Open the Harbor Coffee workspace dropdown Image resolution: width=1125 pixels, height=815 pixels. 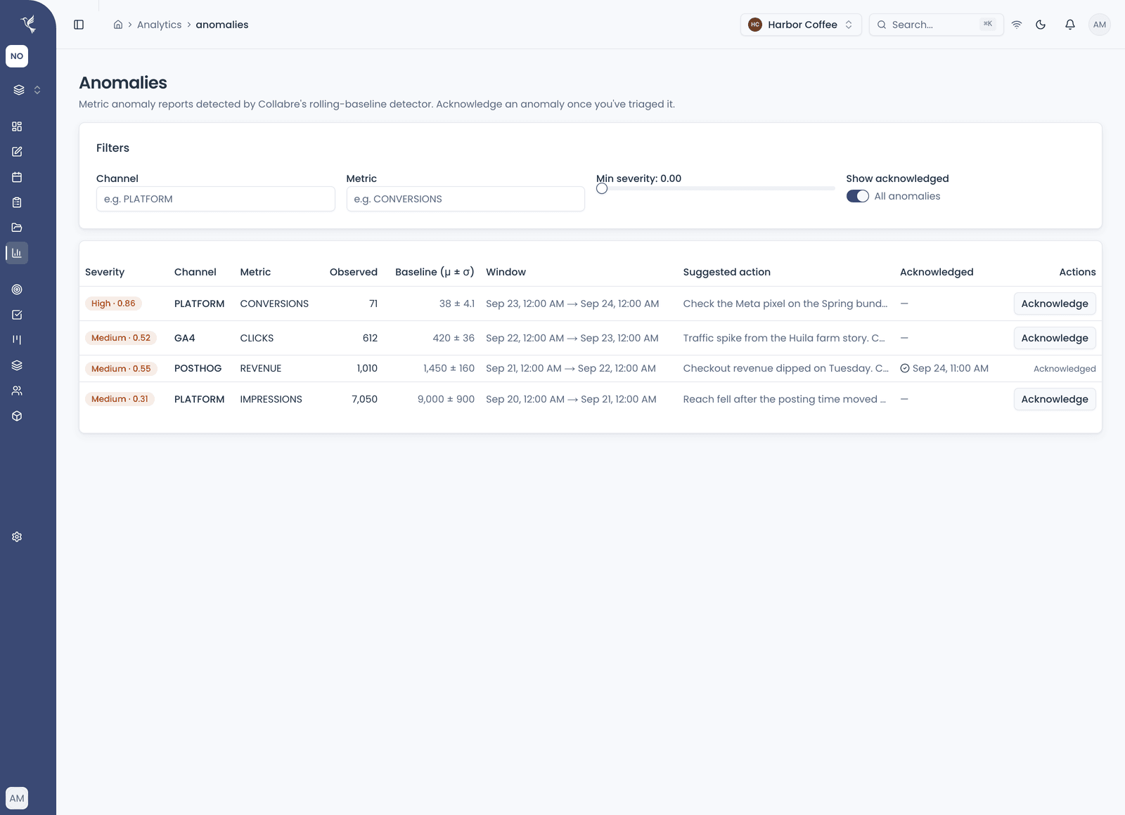click(x=801, y=25)
